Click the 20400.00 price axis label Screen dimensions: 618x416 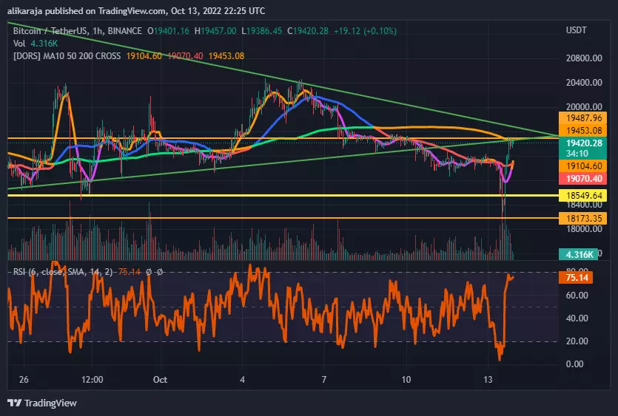pos(584,83)
